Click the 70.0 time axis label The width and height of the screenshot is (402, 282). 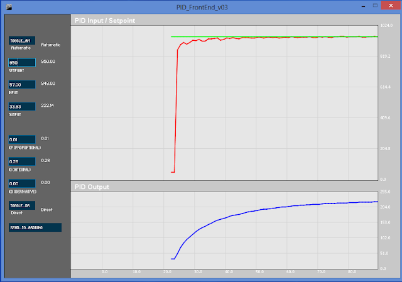(321, 272)
